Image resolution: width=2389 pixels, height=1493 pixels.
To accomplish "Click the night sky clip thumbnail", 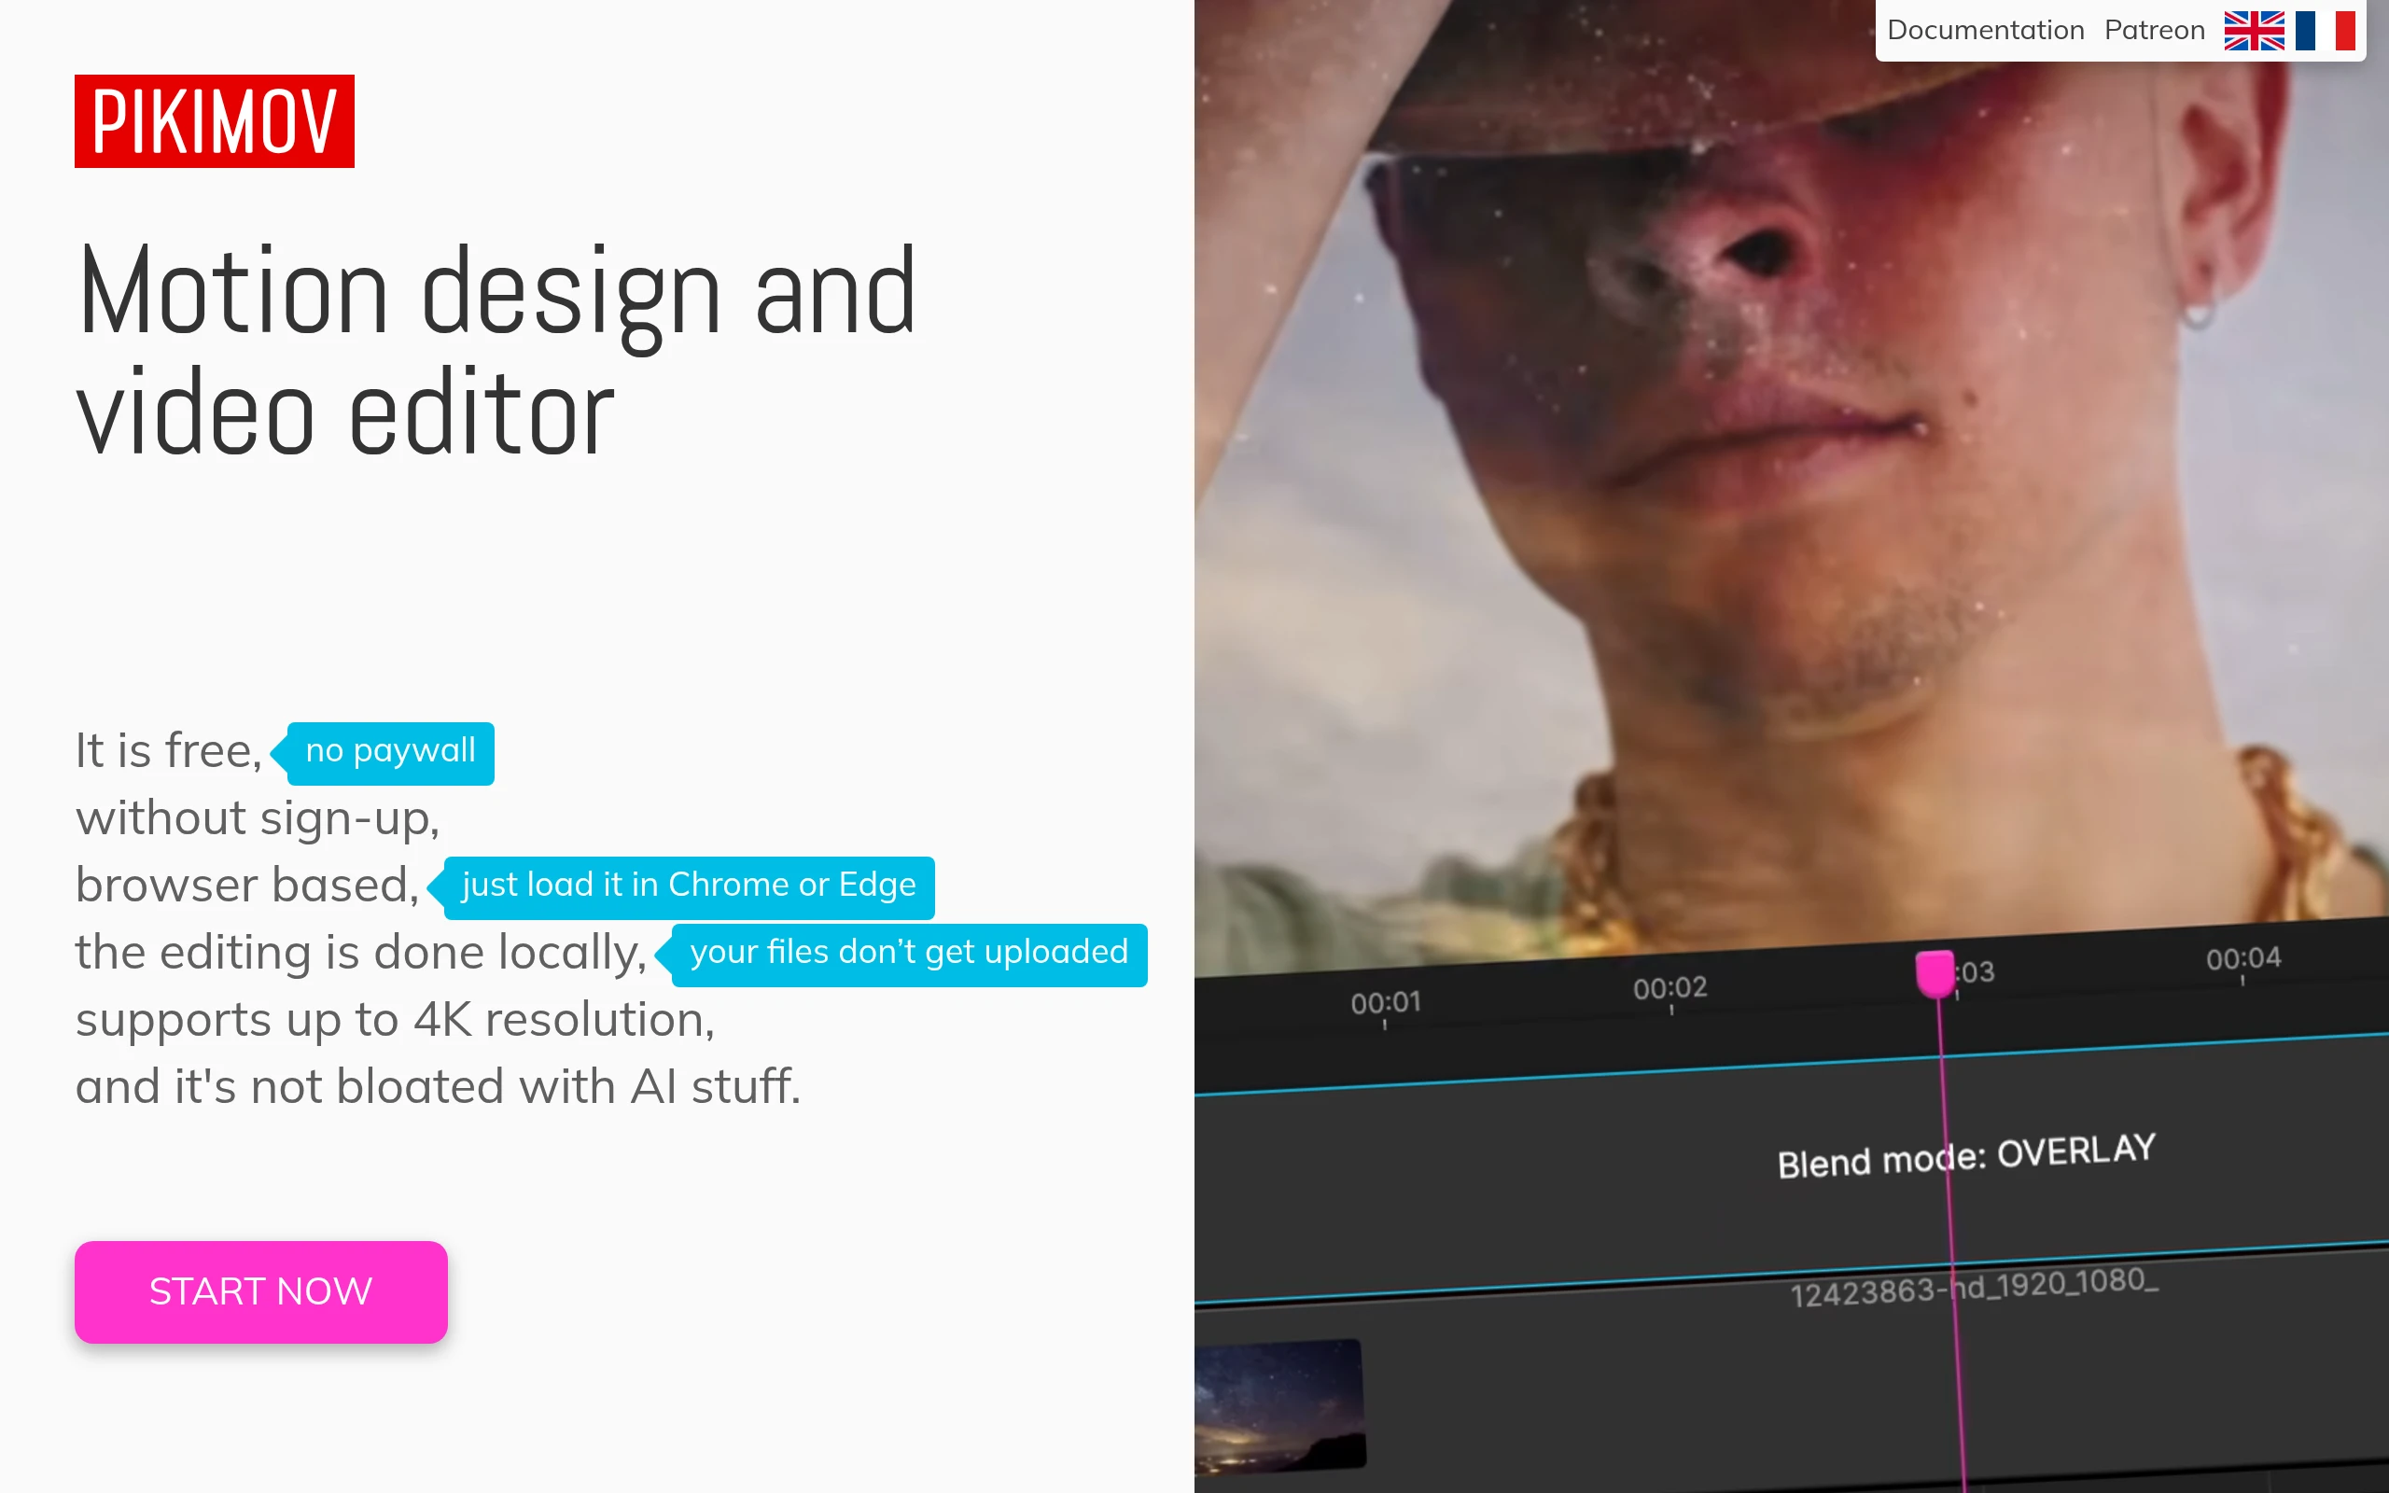I will point(1280,1406).
